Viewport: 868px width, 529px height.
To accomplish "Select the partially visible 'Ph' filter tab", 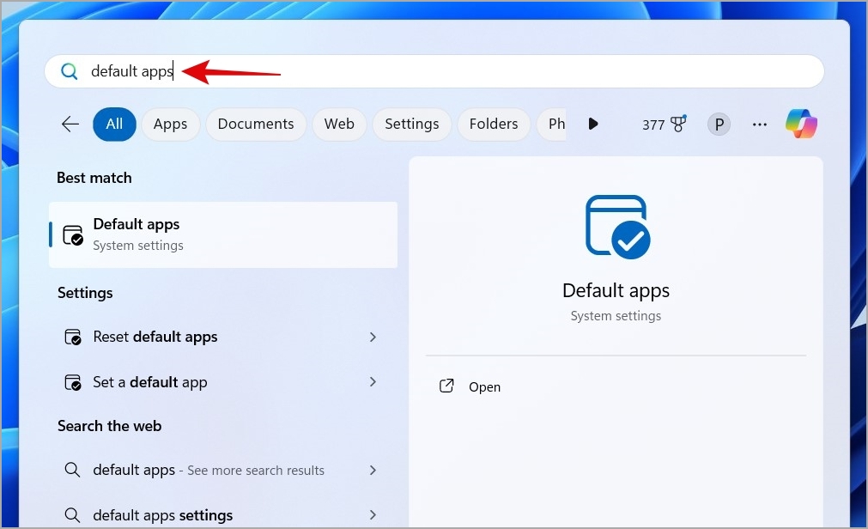I will click(552, 124).
